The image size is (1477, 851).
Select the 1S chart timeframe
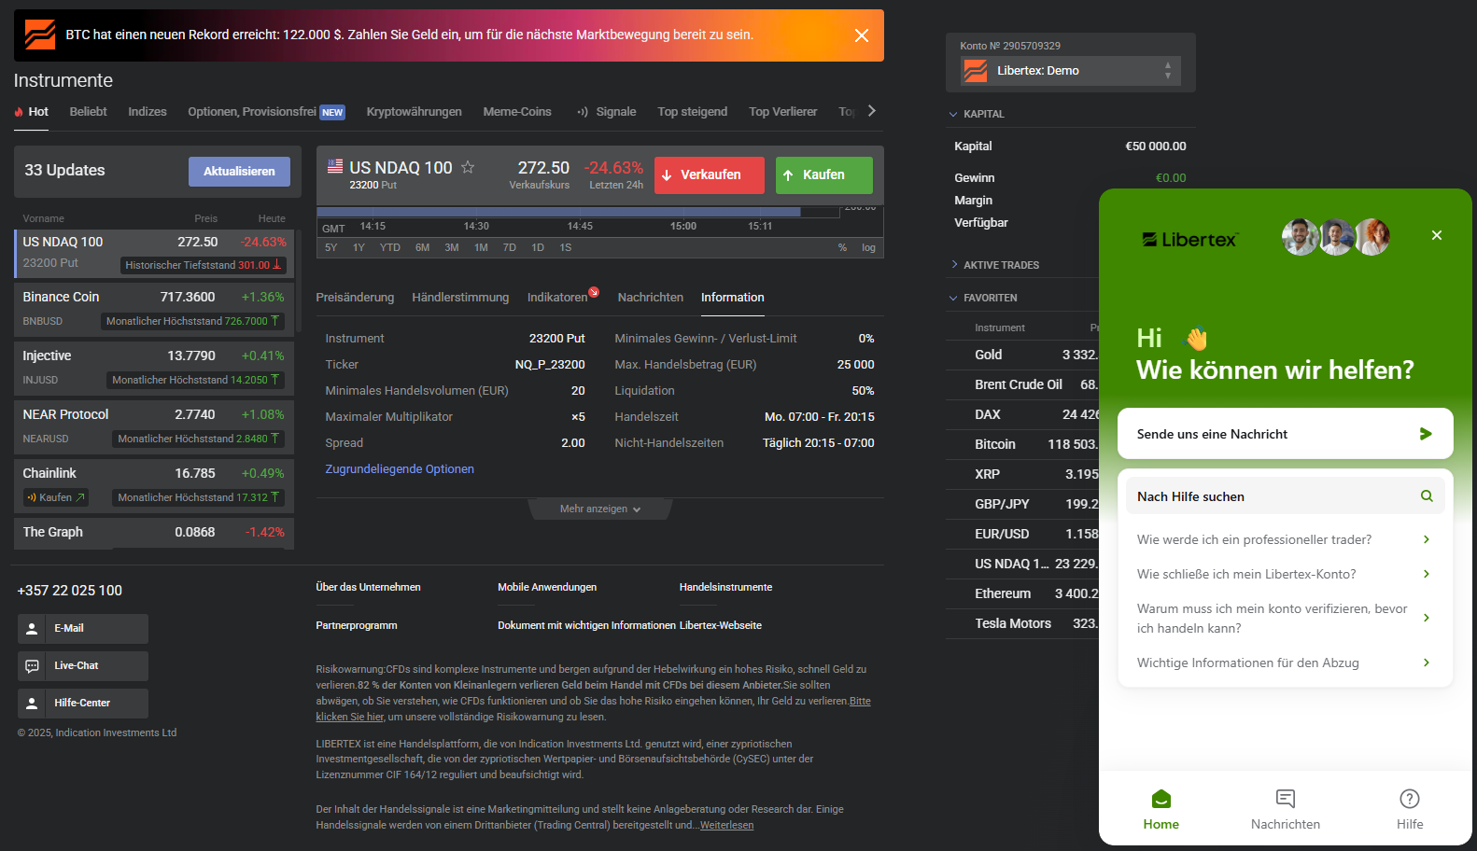566,248
